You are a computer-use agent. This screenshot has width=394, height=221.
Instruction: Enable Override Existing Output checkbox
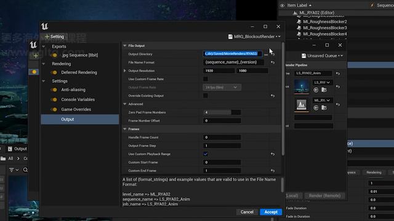point(206,96)
